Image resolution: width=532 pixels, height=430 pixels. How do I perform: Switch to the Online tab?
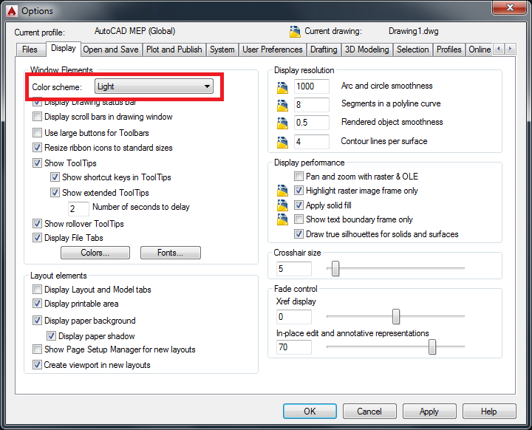pos(479,50)
